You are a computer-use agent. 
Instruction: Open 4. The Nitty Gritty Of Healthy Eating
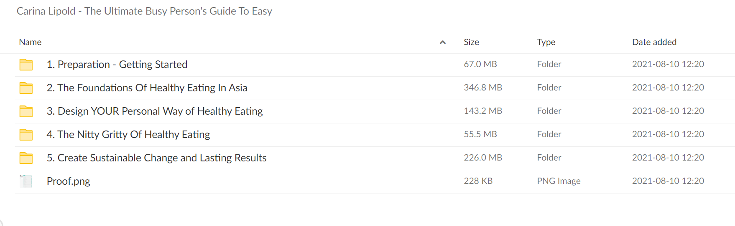pos(128,135)
